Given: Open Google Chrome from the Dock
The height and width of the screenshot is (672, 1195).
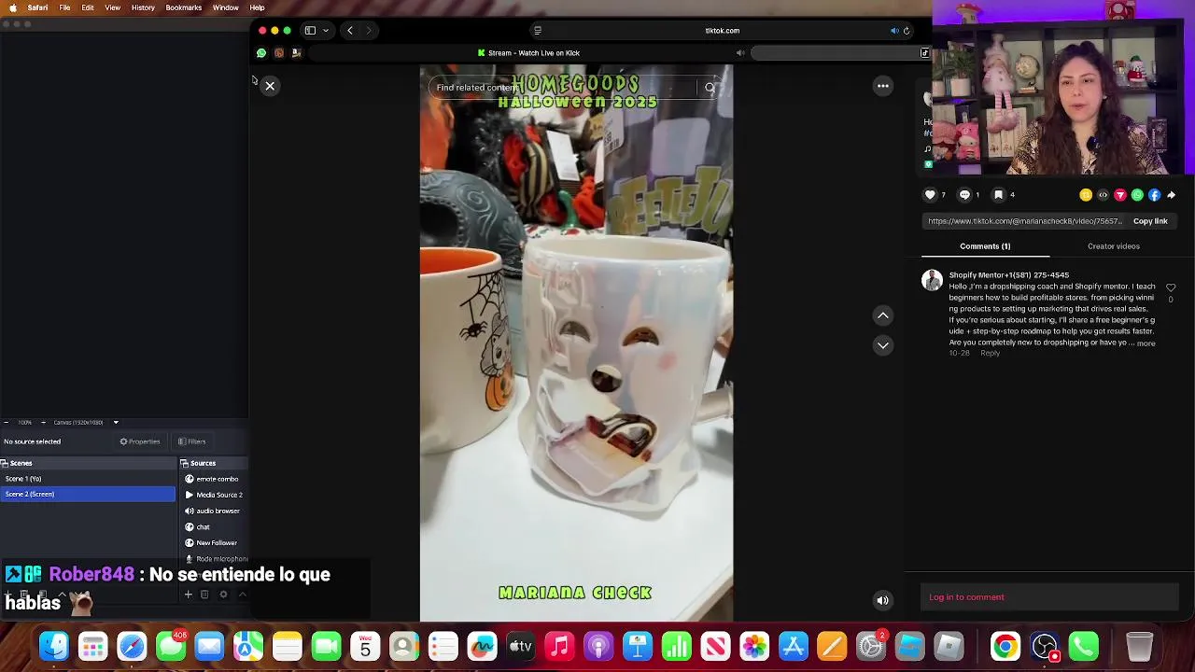Looking at the screenshot, I should [1005, 646].
